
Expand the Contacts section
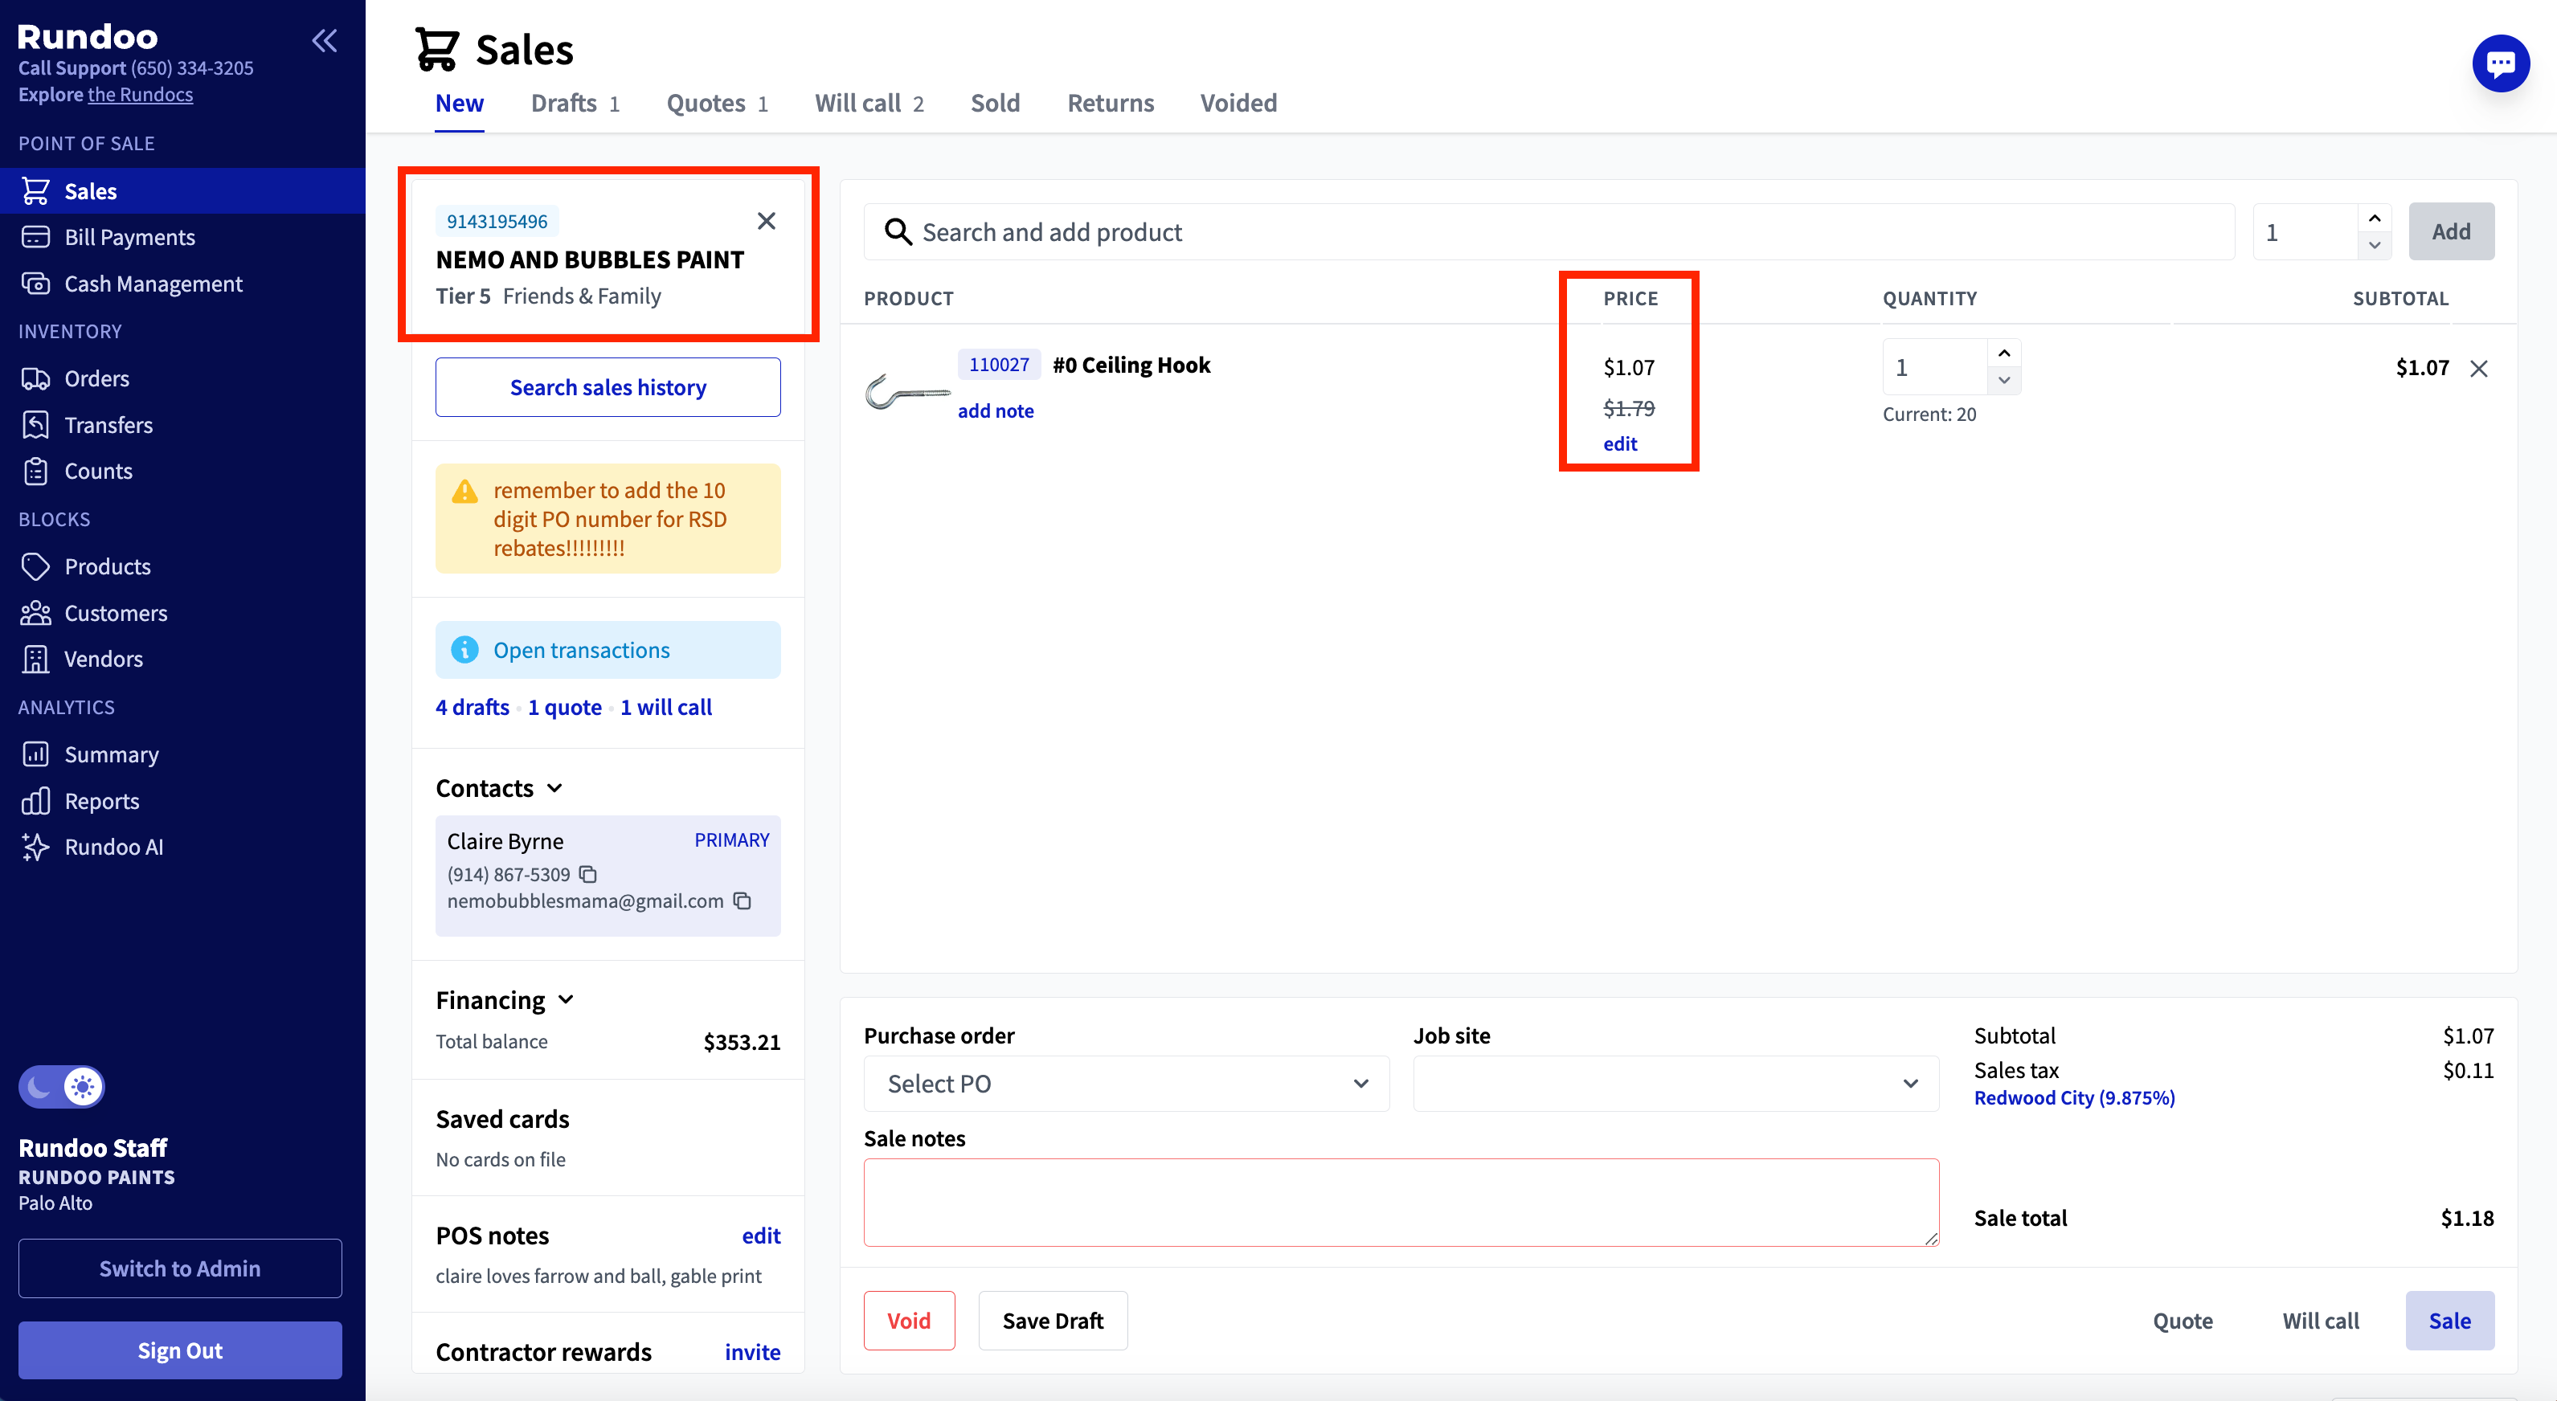click(x=555, y=788)
